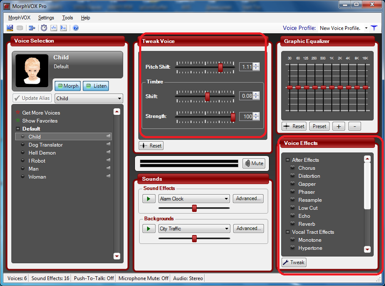Viewport: 385px width, 286px height.
Task: Enable the Gapper effect
Action: 293,184
